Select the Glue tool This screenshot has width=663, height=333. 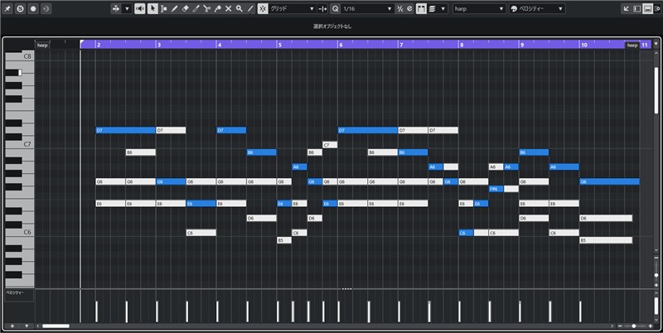click(218, 8)
